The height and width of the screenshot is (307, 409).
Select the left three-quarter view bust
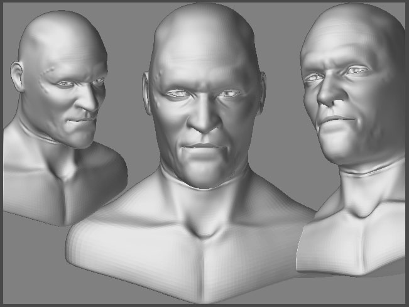pos(65,118)
